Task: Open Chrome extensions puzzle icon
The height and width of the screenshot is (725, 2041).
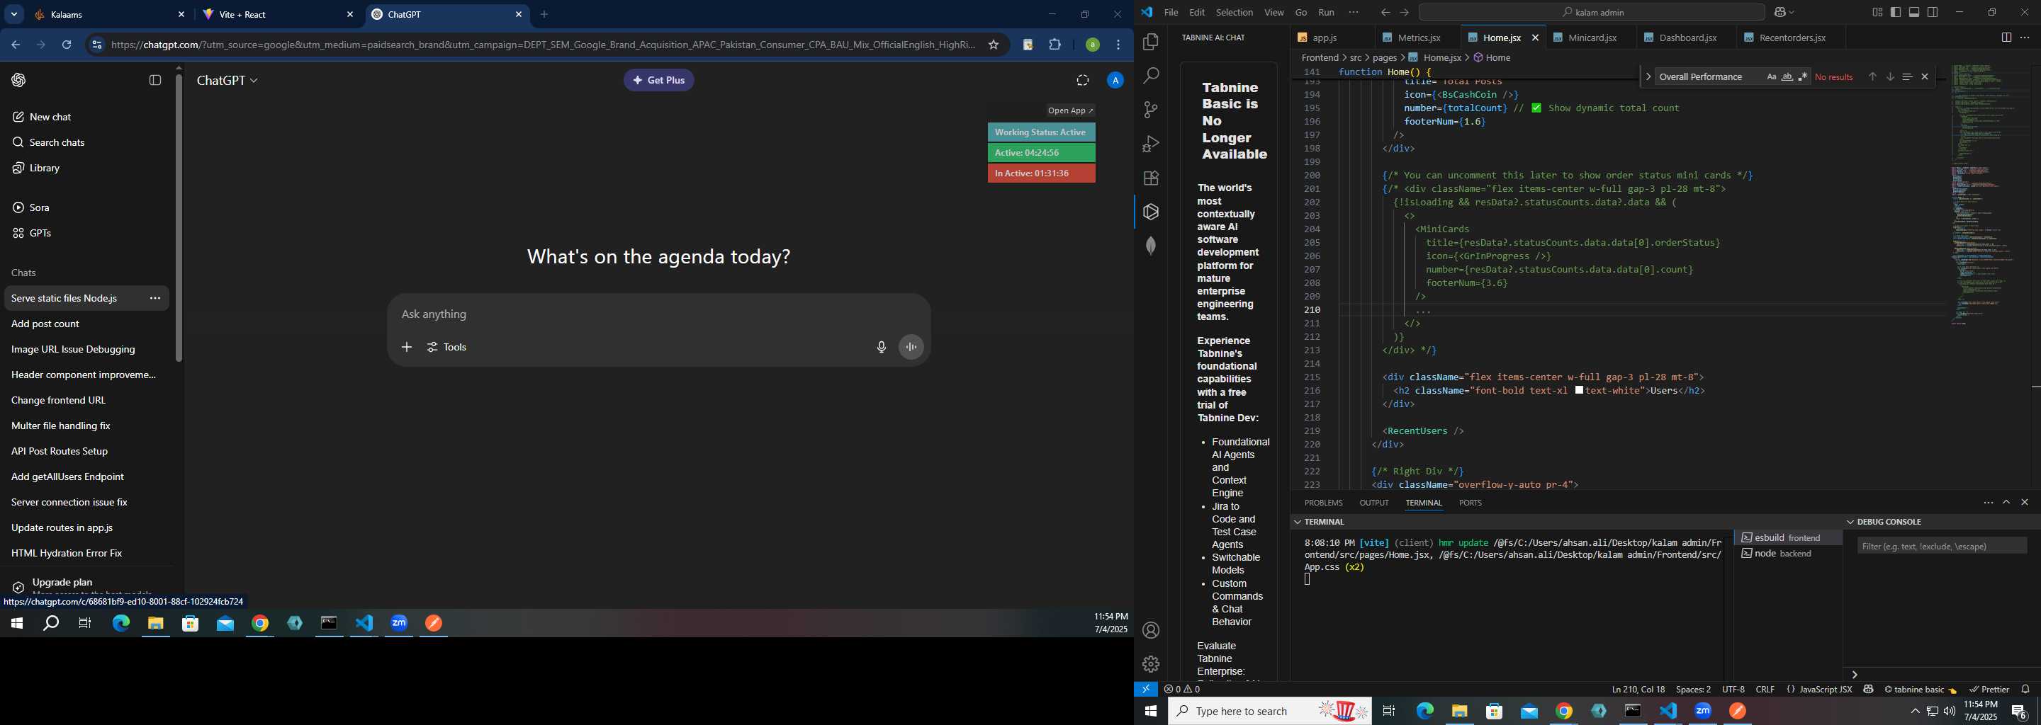Action: (x=1055, y=45)
